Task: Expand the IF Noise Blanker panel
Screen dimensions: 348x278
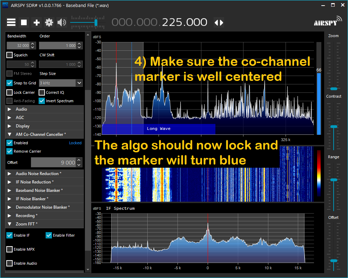Action: (45, 199)
